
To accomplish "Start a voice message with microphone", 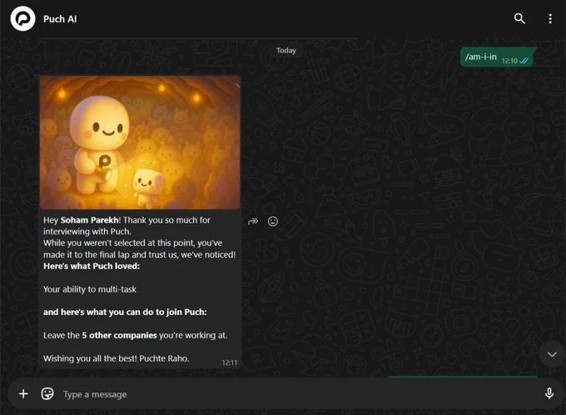I will point(549,393).
